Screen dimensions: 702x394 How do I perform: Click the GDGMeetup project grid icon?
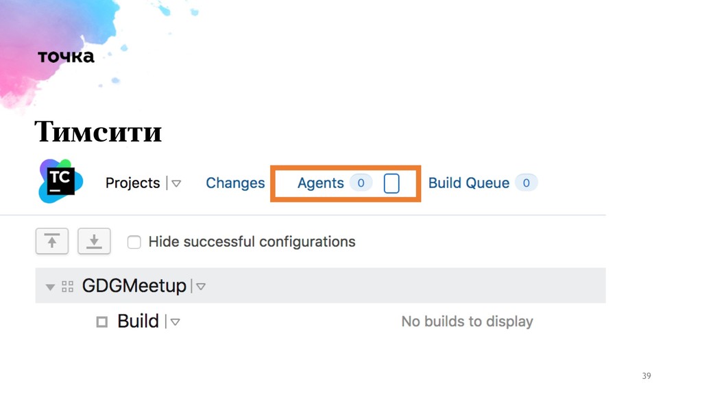[x=68, y=287]
